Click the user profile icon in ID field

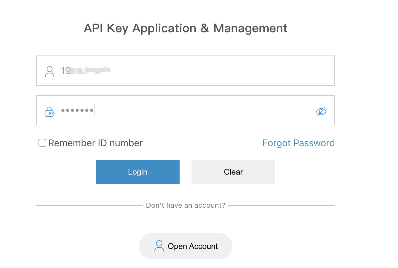(x=49, y=71)
